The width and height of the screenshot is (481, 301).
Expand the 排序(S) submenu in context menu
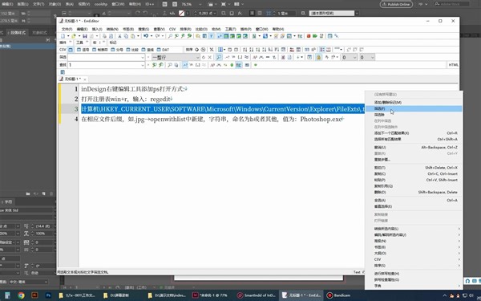pos(418,266)
